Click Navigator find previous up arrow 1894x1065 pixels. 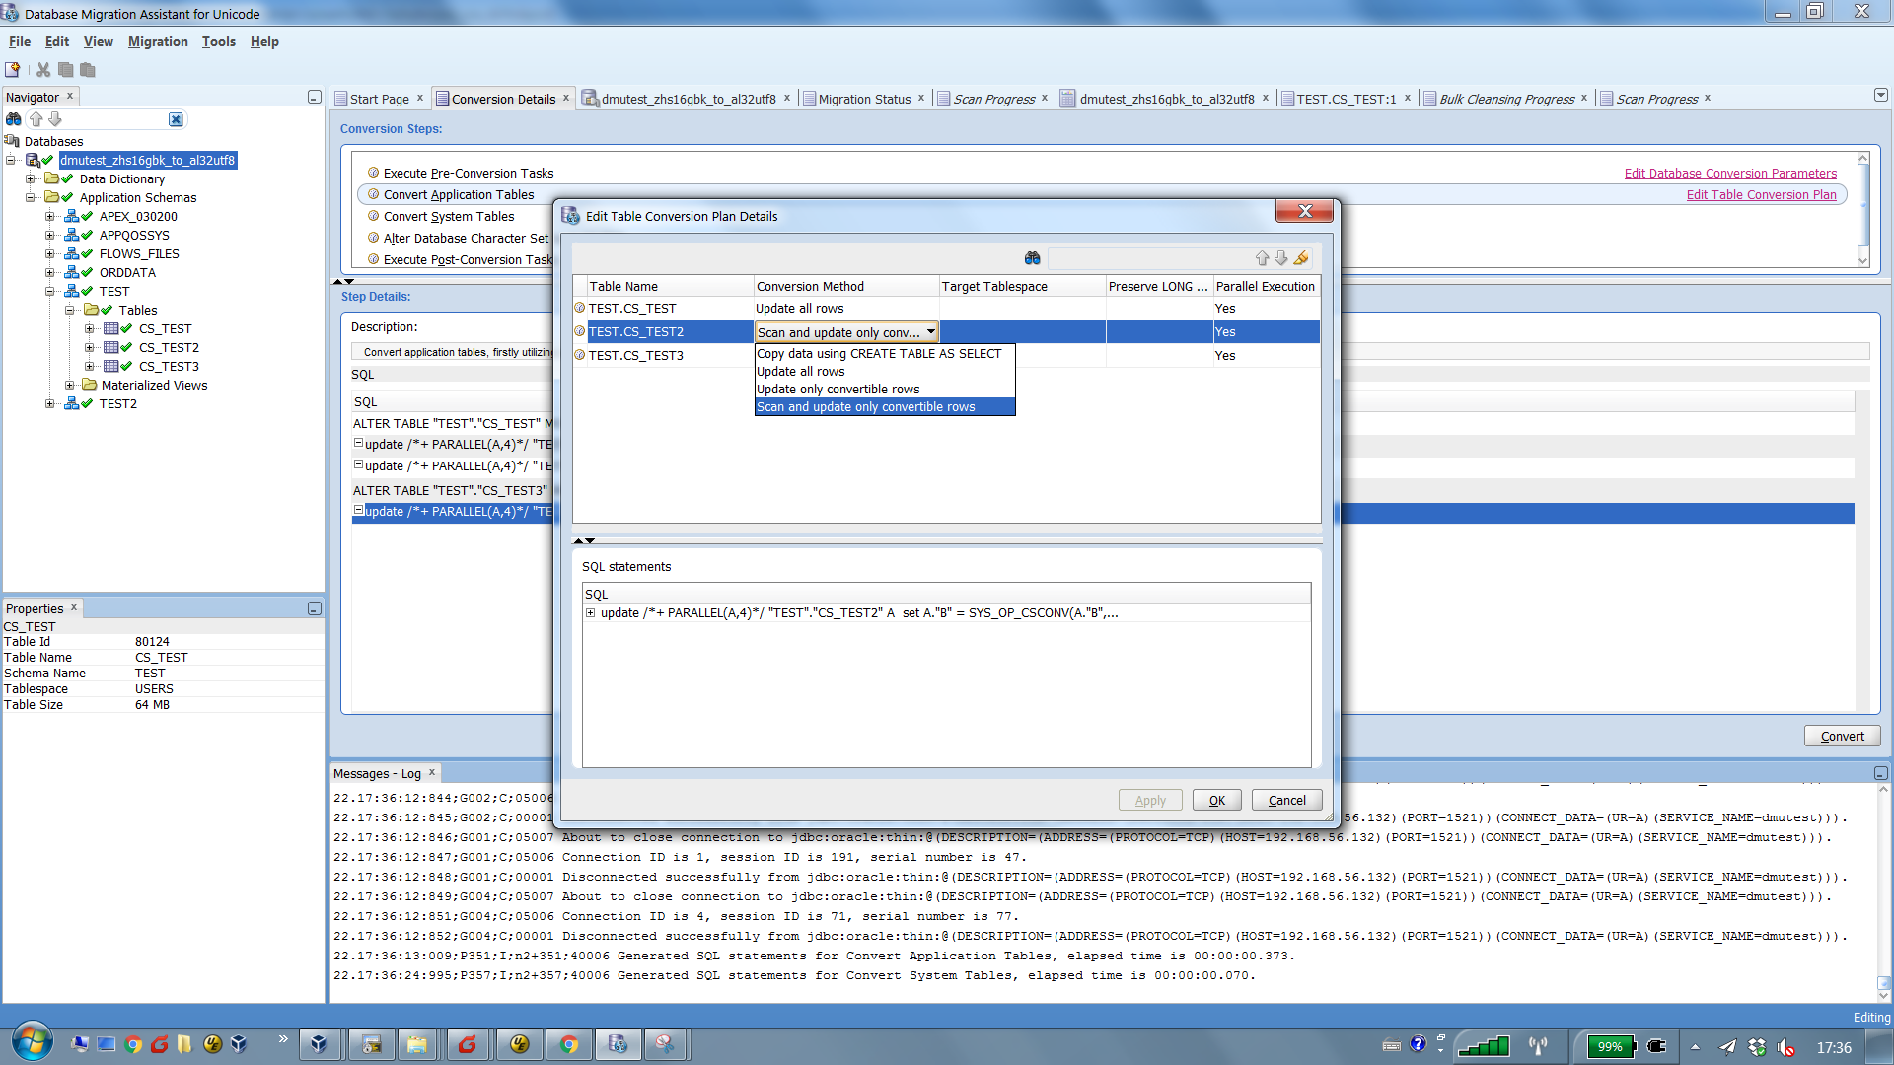(36, 119)
